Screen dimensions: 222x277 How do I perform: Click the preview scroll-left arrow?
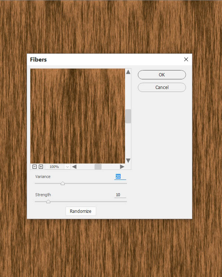[74, 166]
